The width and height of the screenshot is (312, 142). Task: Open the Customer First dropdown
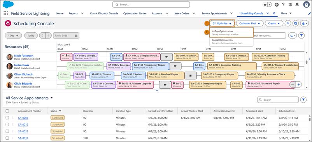click(250, 23)
